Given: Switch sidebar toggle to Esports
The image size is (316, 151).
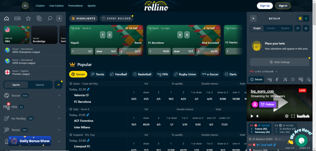Looking at the screenshot, I should (x=40, y=85).
